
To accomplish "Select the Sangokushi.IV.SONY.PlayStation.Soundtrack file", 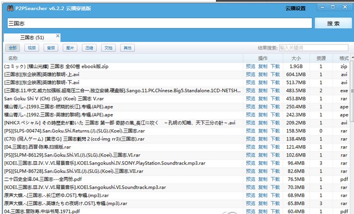I will pos(105,163).
